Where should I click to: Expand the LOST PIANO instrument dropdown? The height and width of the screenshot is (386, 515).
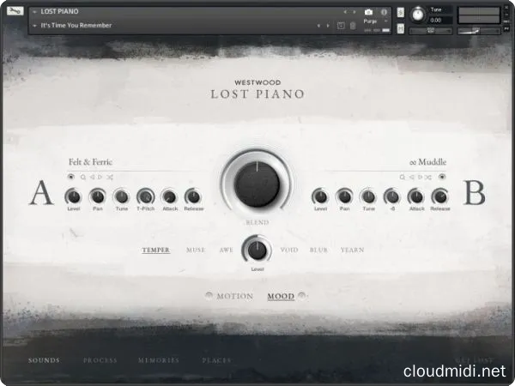pyautogui.click(x=35, y=12)
